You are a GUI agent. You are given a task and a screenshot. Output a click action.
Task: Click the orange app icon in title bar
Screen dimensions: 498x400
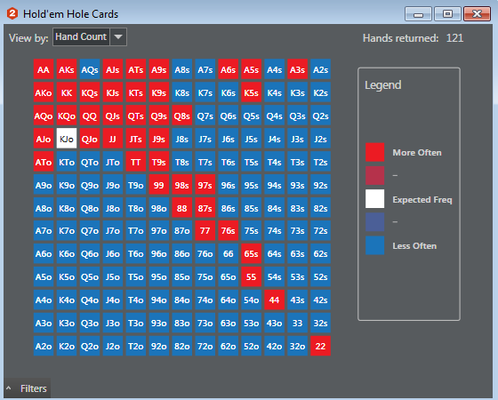(x=12, y=13)
